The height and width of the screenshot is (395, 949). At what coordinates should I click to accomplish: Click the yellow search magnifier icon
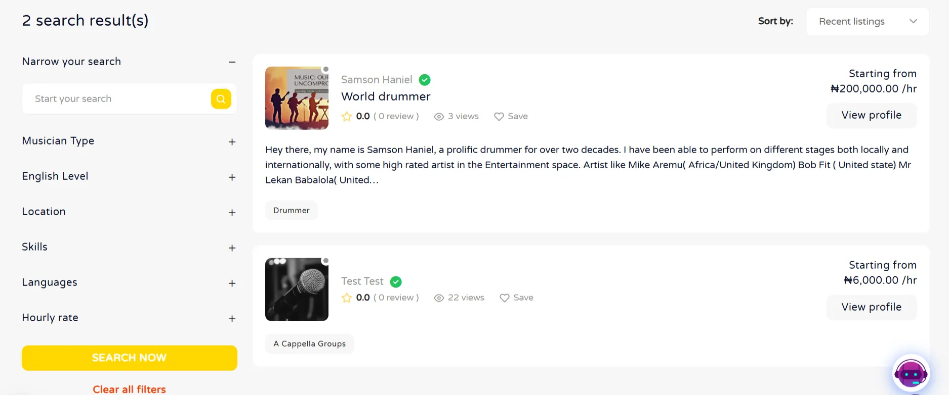point(221,99)
